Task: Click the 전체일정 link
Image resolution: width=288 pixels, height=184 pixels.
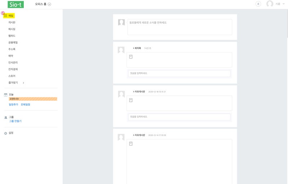Action: click(x=25, y=105)
